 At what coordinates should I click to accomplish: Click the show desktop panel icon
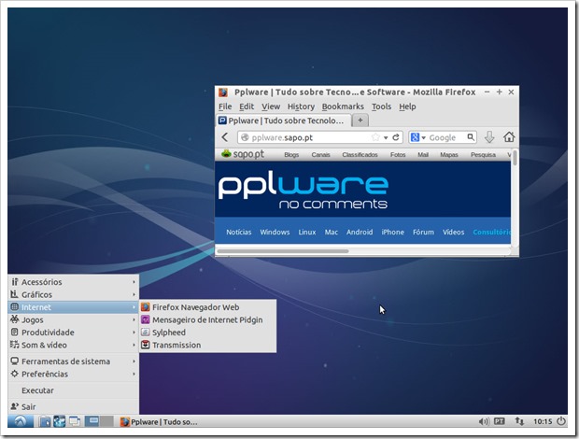point(74,421)
